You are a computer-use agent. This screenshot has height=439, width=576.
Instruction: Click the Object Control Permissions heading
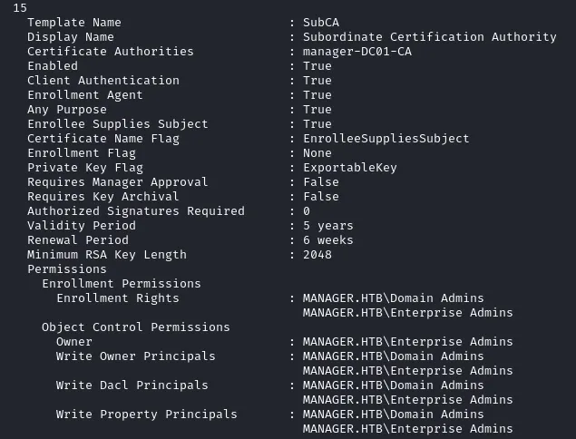(135, 327)
